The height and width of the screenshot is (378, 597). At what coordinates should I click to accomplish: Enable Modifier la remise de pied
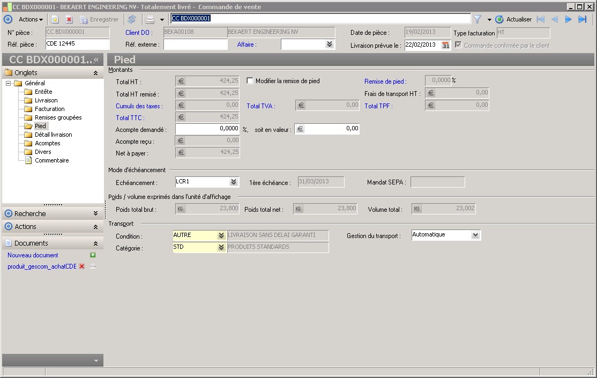tap(250, 81)
